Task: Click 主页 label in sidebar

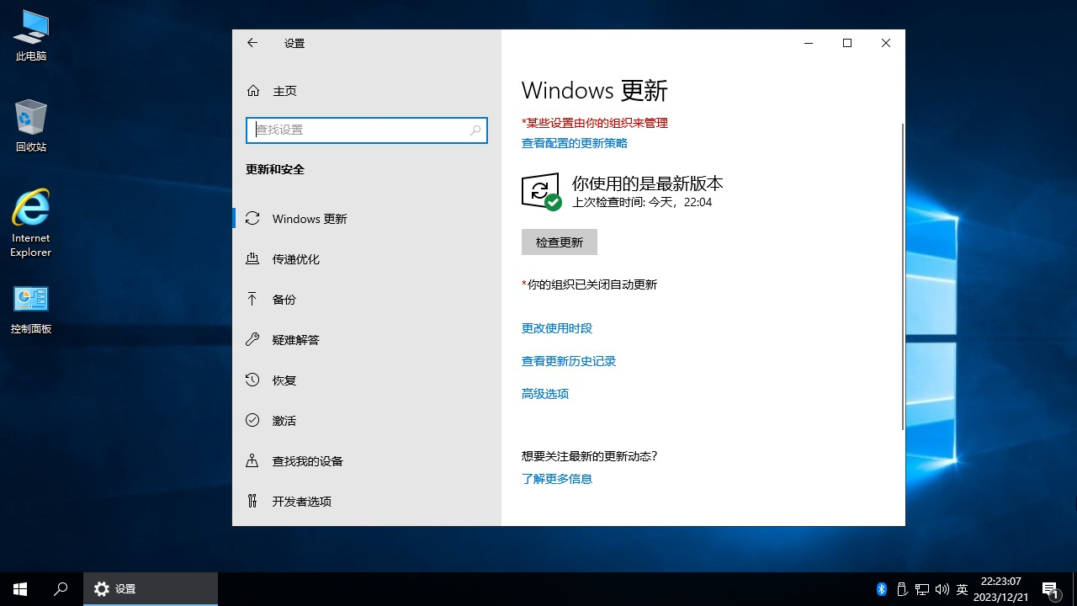Action: point(284,91)
